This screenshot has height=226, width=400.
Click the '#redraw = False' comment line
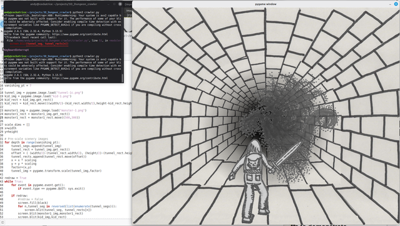click(30, 199)
